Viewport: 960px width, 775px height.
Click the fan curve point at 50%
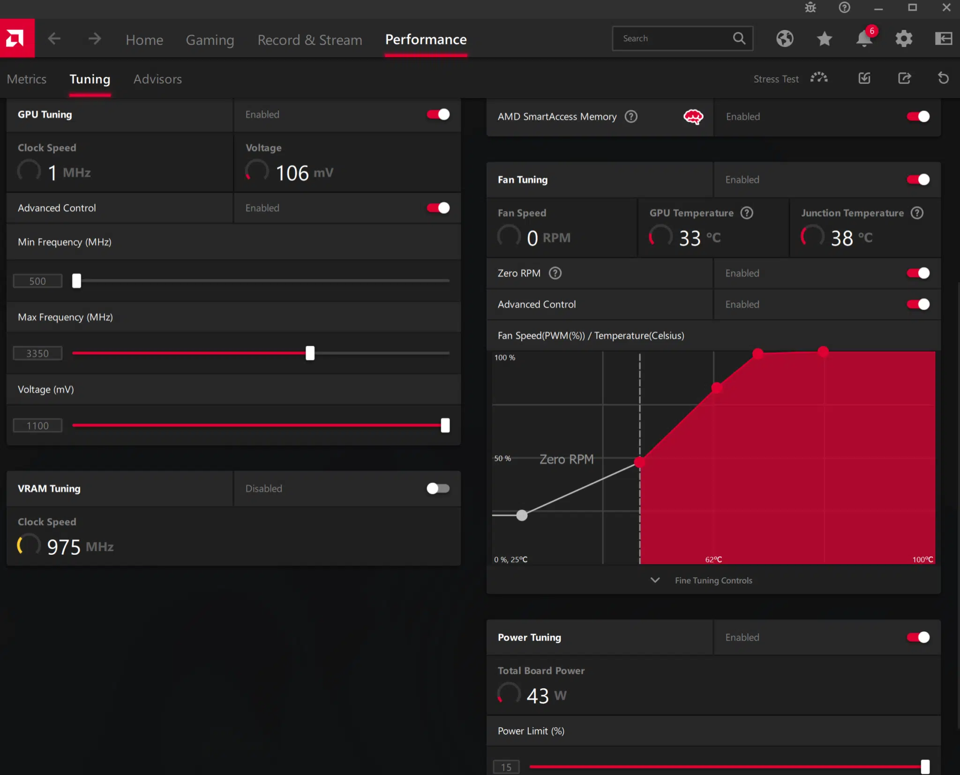coord(639,462)
